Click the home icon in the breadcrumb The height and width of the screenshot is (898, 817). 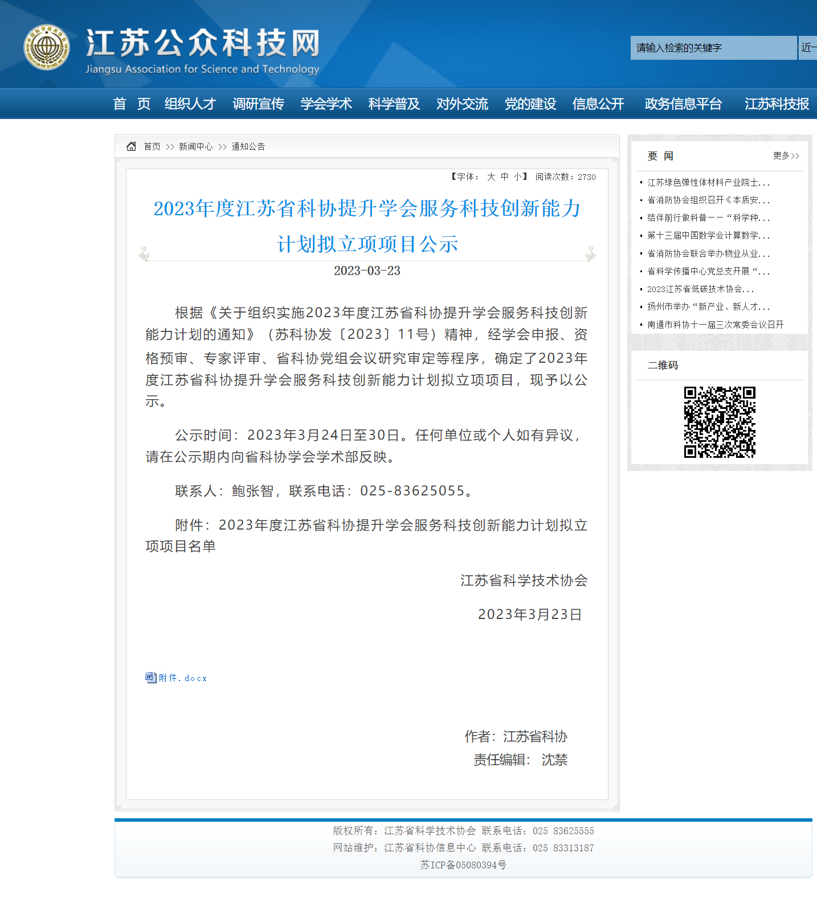[131, 146]
